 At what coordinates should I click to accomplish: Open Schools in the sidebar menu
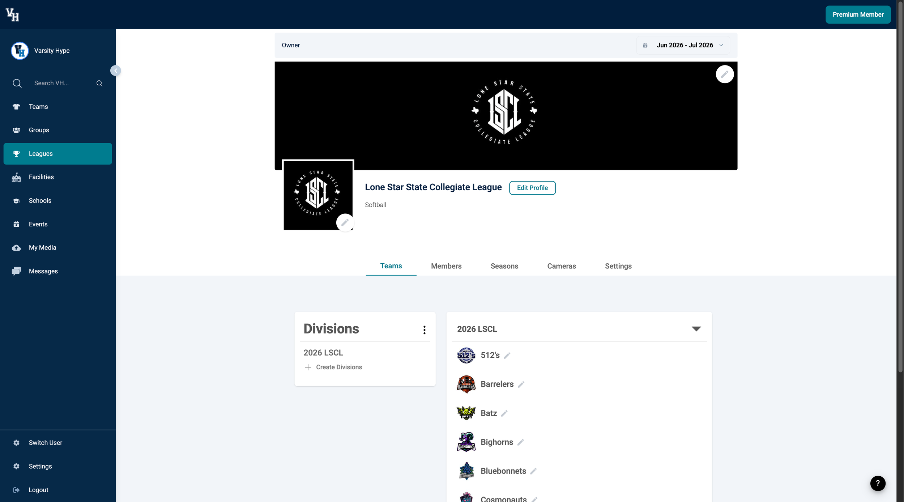click(x=58, y=201)
